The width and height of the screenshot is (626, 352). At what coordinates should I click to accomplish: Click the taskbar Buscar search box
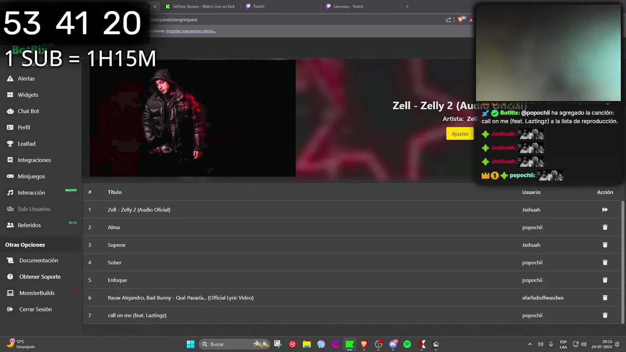[235, 344]
